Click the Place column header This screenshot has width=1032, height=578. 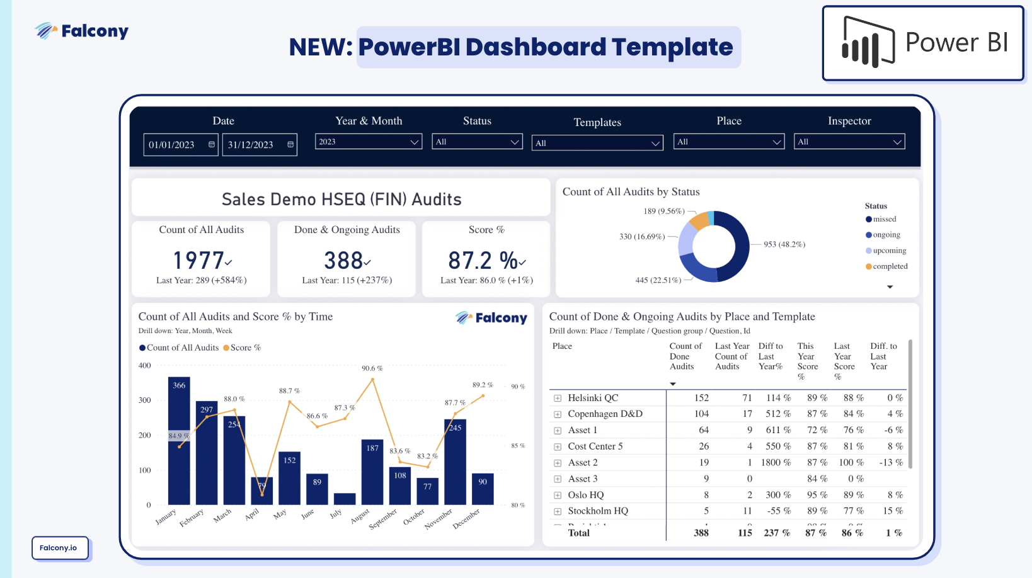click(x=562, y=346)
